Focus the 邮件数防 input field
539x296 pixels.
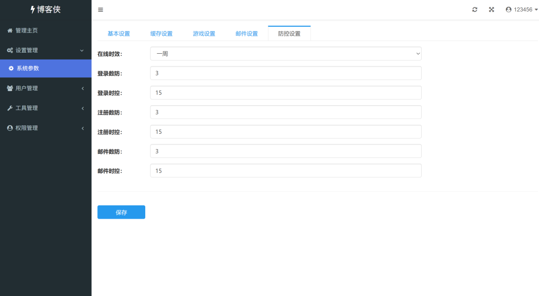pyautogui.click(x=286, y=151)
